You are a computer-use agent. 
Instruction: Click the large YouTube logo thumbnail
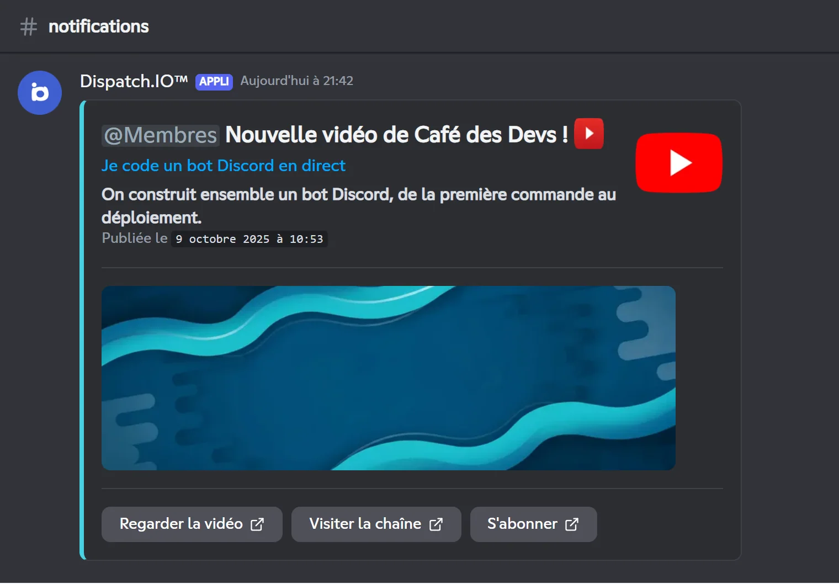click(679, 163)
